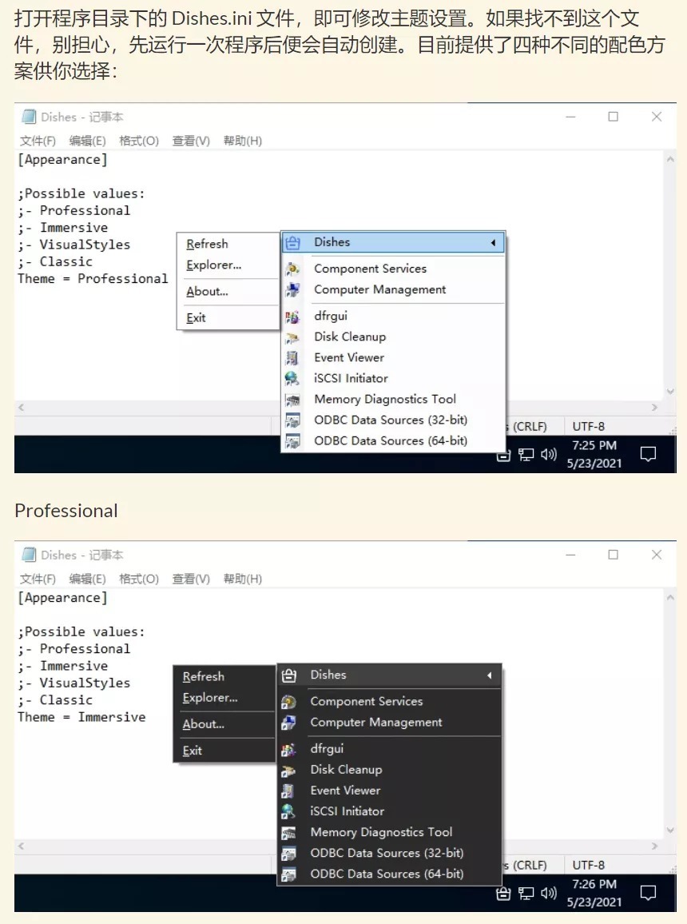687x924 pixels.
Task: Select Computer Management label in dark menu
Action: point(376,723)
